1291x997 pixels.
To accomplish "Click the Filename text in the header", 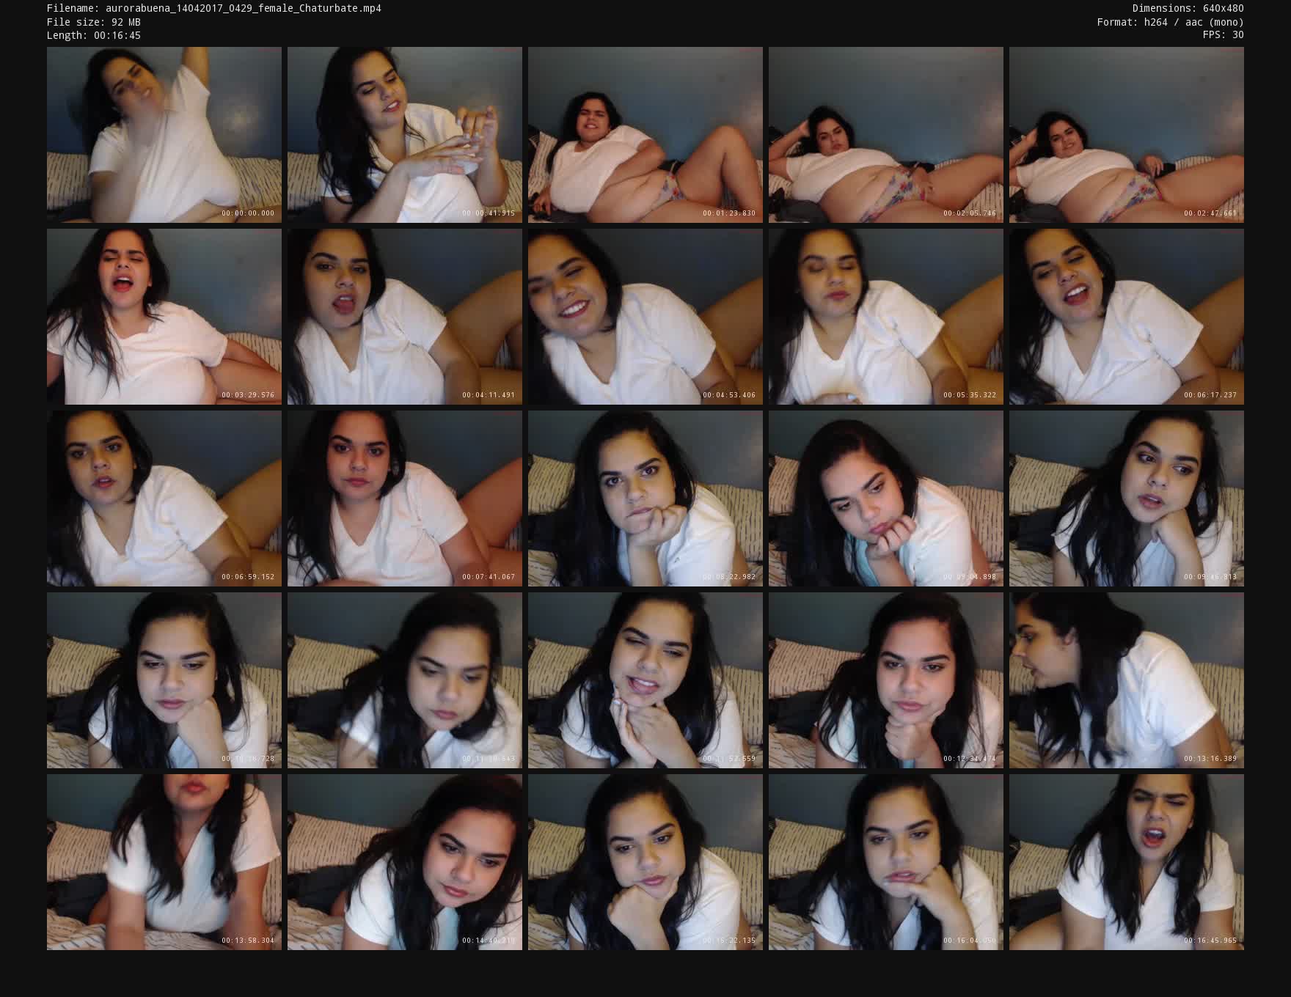I will (213, 8).
